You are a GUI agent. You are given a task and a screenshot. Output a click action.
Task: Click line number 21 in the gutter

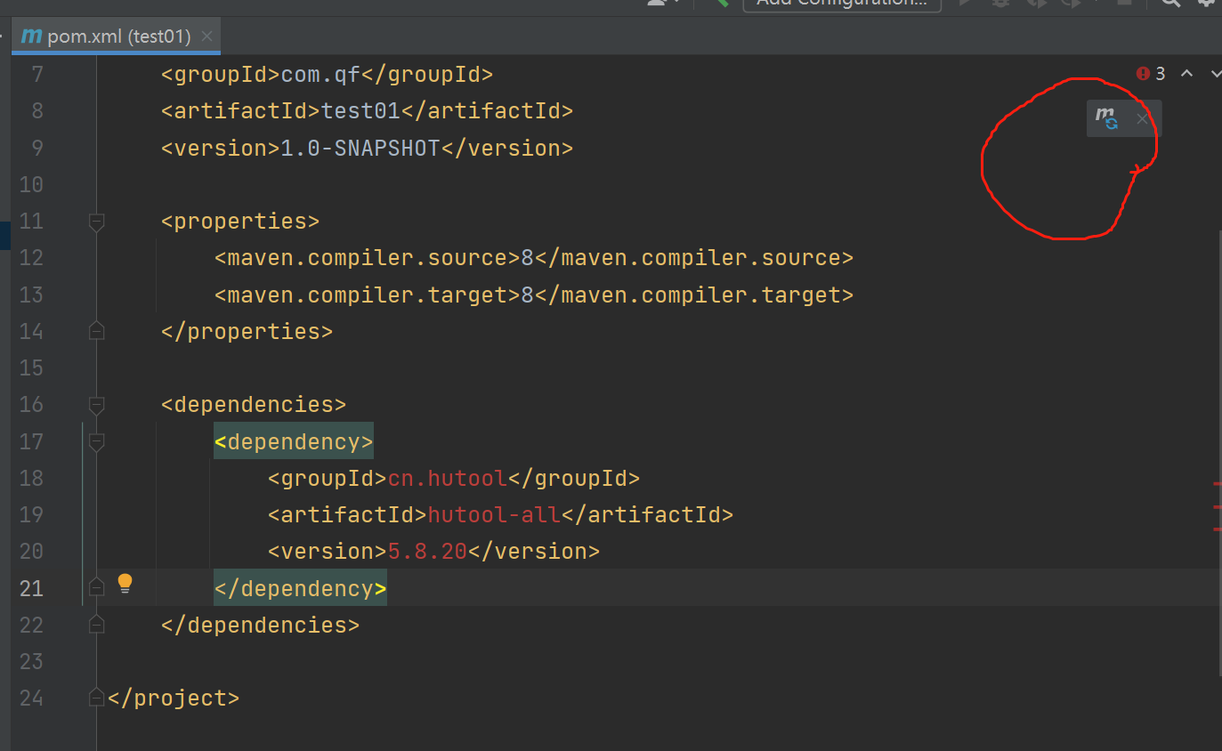coord(31,588)
